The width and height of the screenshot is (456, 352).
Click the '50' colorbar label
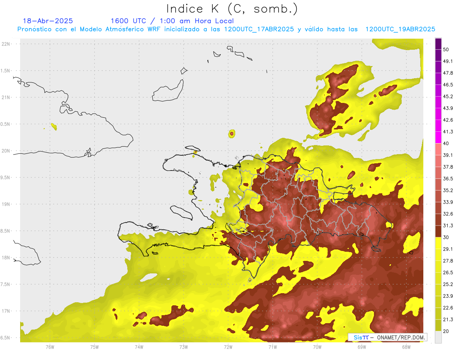(446, 49)
